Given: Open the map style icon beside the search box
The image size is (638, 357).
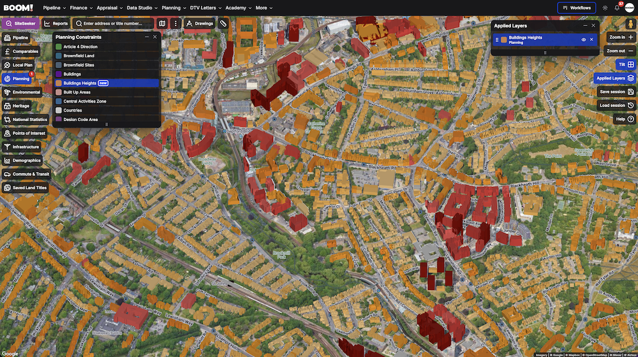Looking at the screenshot, I should [x=162, y=24].
